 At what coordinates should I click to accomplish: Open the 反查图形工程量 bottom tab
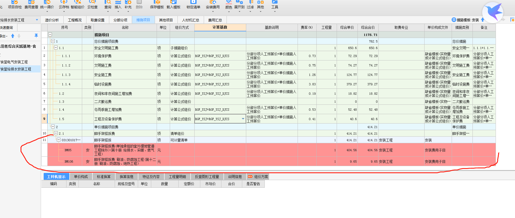click(207, 177)
